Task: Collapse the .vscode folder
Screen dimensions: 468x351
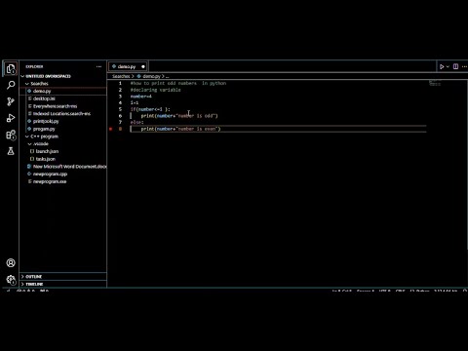Action: (x=63, y=144)
